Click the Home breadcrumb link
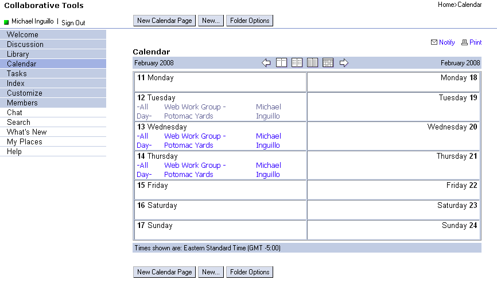This screenshot has width=497, height=303. tap(446, 5)
